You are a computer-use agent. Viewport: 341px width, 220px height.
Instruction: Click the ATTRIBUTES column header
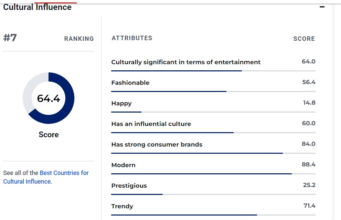tap(132, 38)
